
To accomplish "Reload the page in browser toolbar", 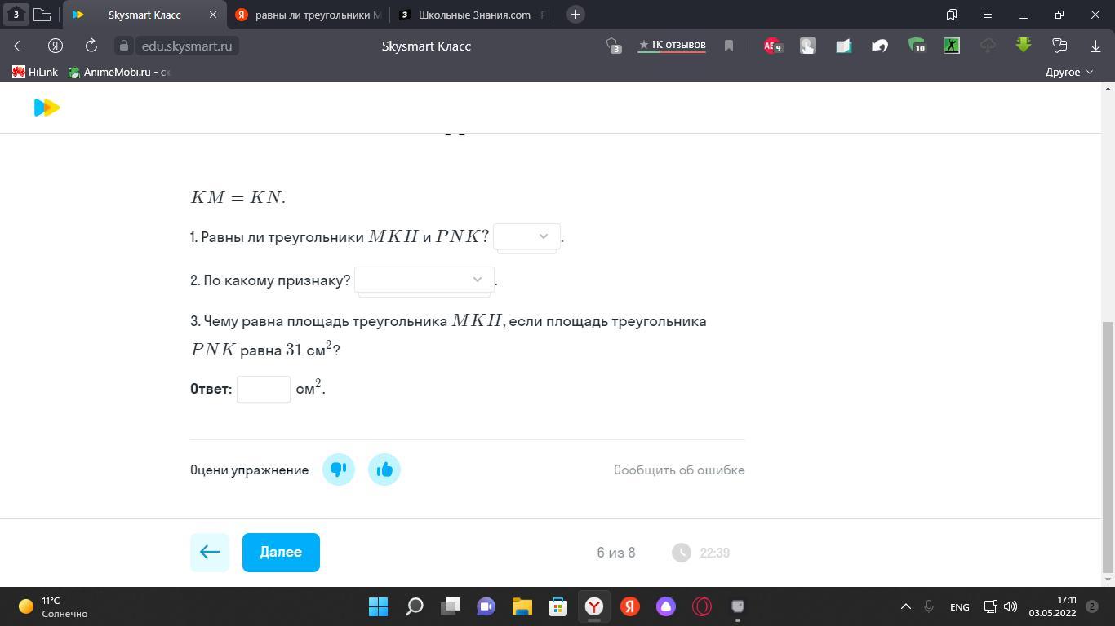I will click(91, 46).
